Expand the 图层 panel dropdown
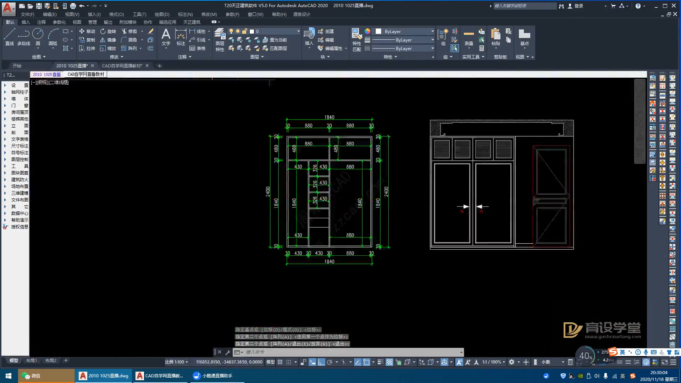681x383 pixels. coord(257,57)
